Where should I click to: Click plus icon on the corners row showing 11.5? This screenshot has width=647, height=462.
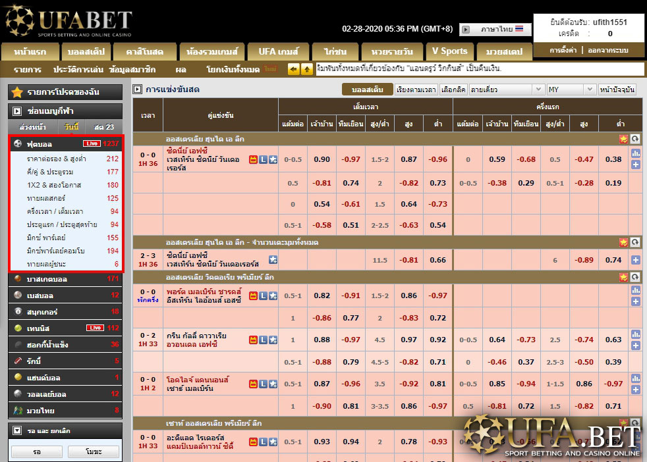[635, 260]
